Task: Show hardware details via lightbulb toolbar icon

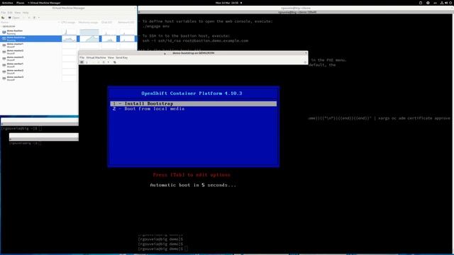Action: (87, 62)
